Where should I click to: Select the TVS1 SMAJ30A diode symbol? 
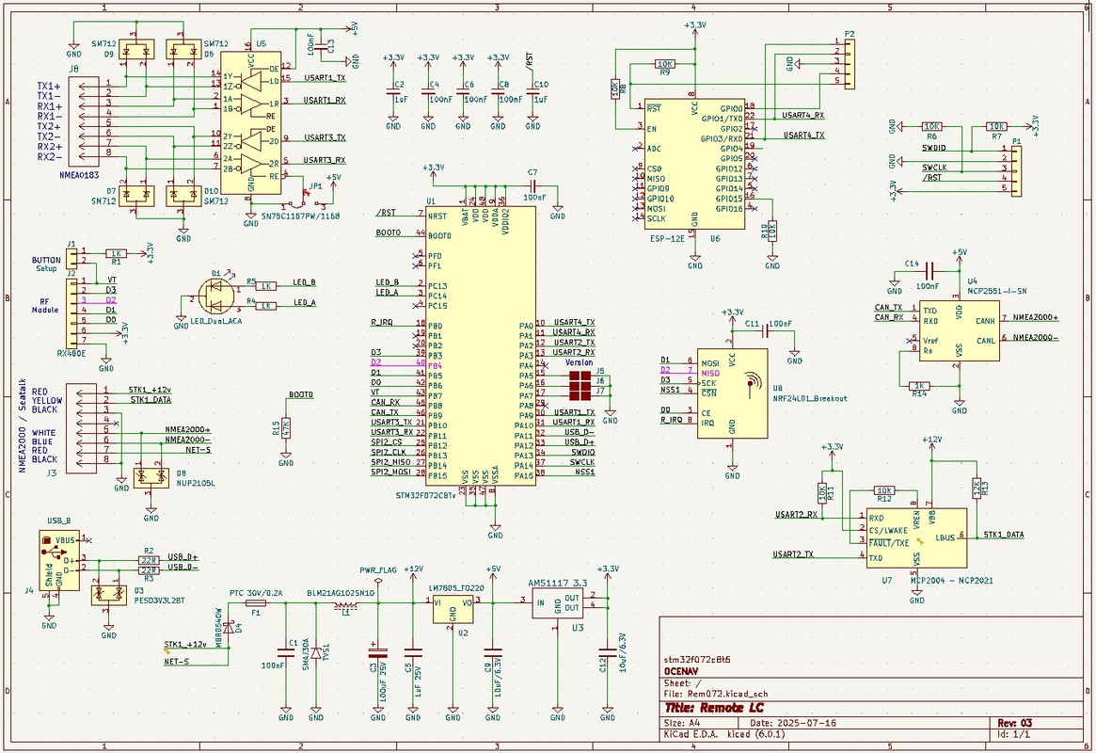point(316,654)
